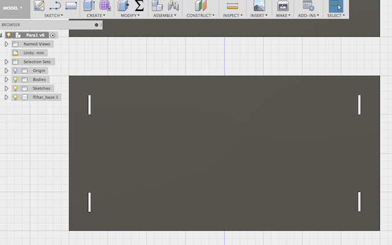Select the Sketches tree item label
Screen dimensions: 392x245
(x=41, y=89)
